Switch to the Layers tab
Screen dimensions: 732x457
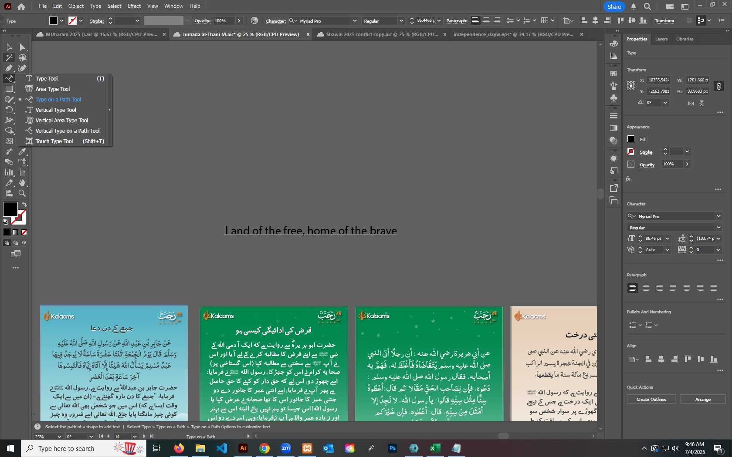(x=661, y=39)
